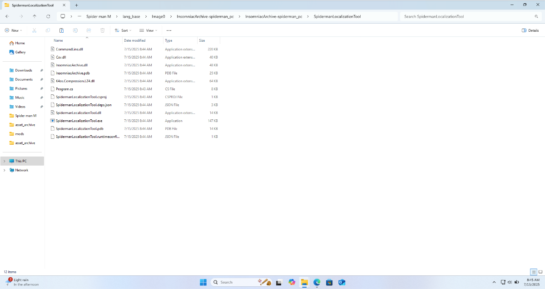This screenshot has height=289, width=545.
Task: Open the mods folder in navigation pane
Action: pos(20,134)
